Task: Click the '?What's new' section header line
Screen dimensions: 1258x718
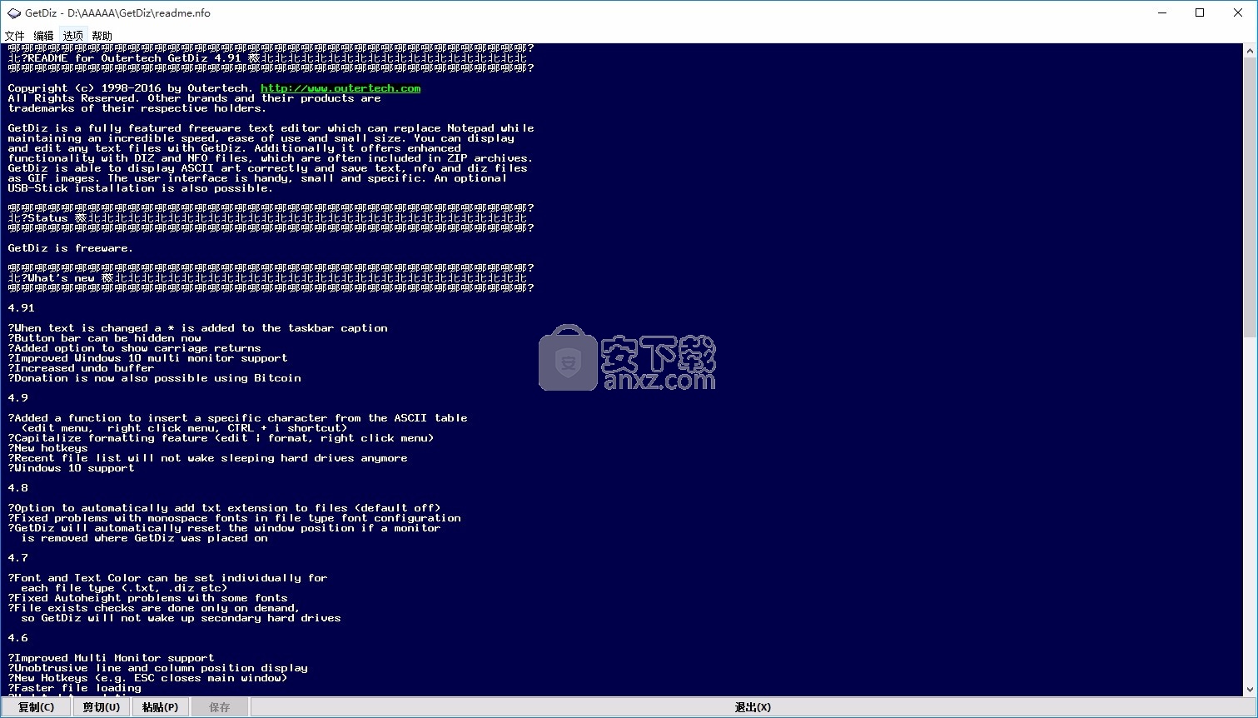Action: click(267, 278)
